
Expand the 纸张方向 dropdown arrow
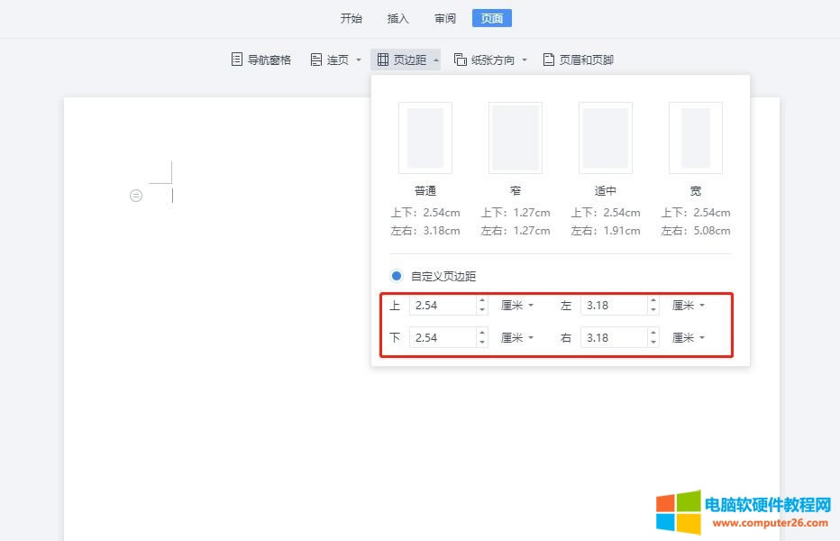click(525, 60)
